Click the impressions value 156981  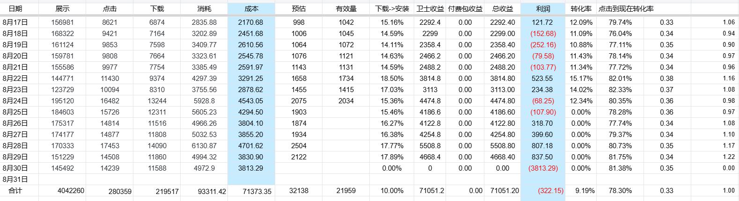coord(62,22)
